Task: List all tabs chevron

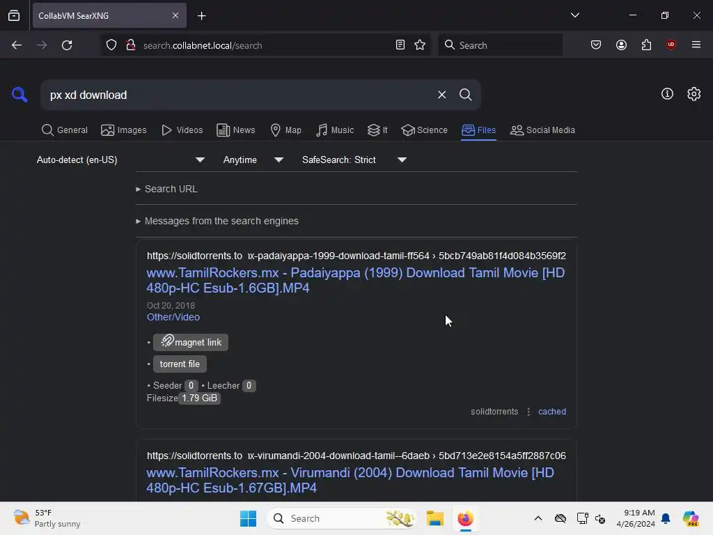Action: coord(574,15)
